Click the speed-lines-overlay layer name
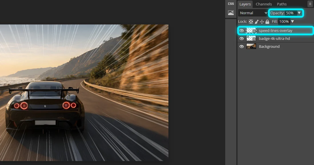Viewport: 314px width, 165px height. (275, 30)
